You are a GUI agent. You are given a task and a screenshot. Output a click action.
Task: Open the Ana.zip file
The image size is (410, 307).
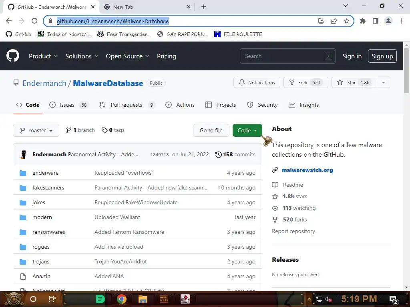click(41, 276)
